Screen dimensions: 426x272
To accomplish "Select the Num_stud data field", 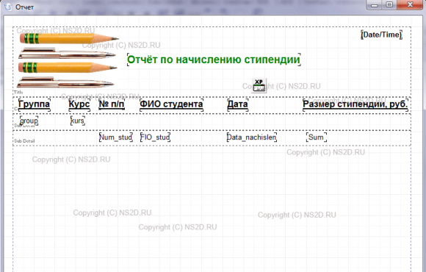I will pyautogui.click(x=116, y=137).
